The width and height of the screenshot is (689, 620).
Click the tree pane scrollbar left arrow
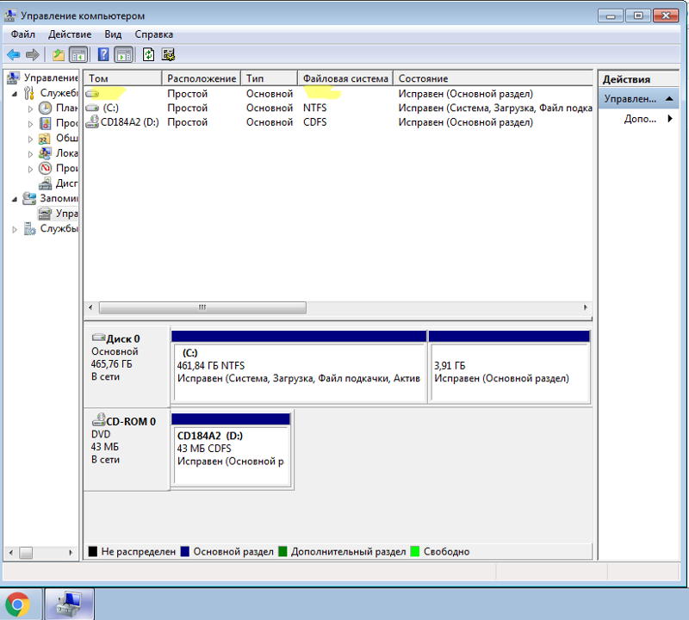(x=11, y=552)
